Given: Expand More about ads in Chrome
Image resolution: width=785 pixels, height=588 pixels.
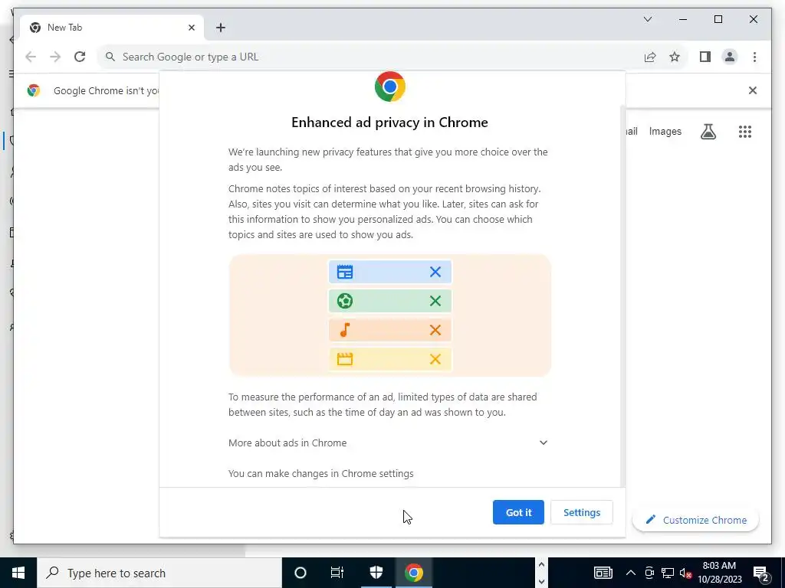Looking at the screenshot, I should [x=388, y=443].
